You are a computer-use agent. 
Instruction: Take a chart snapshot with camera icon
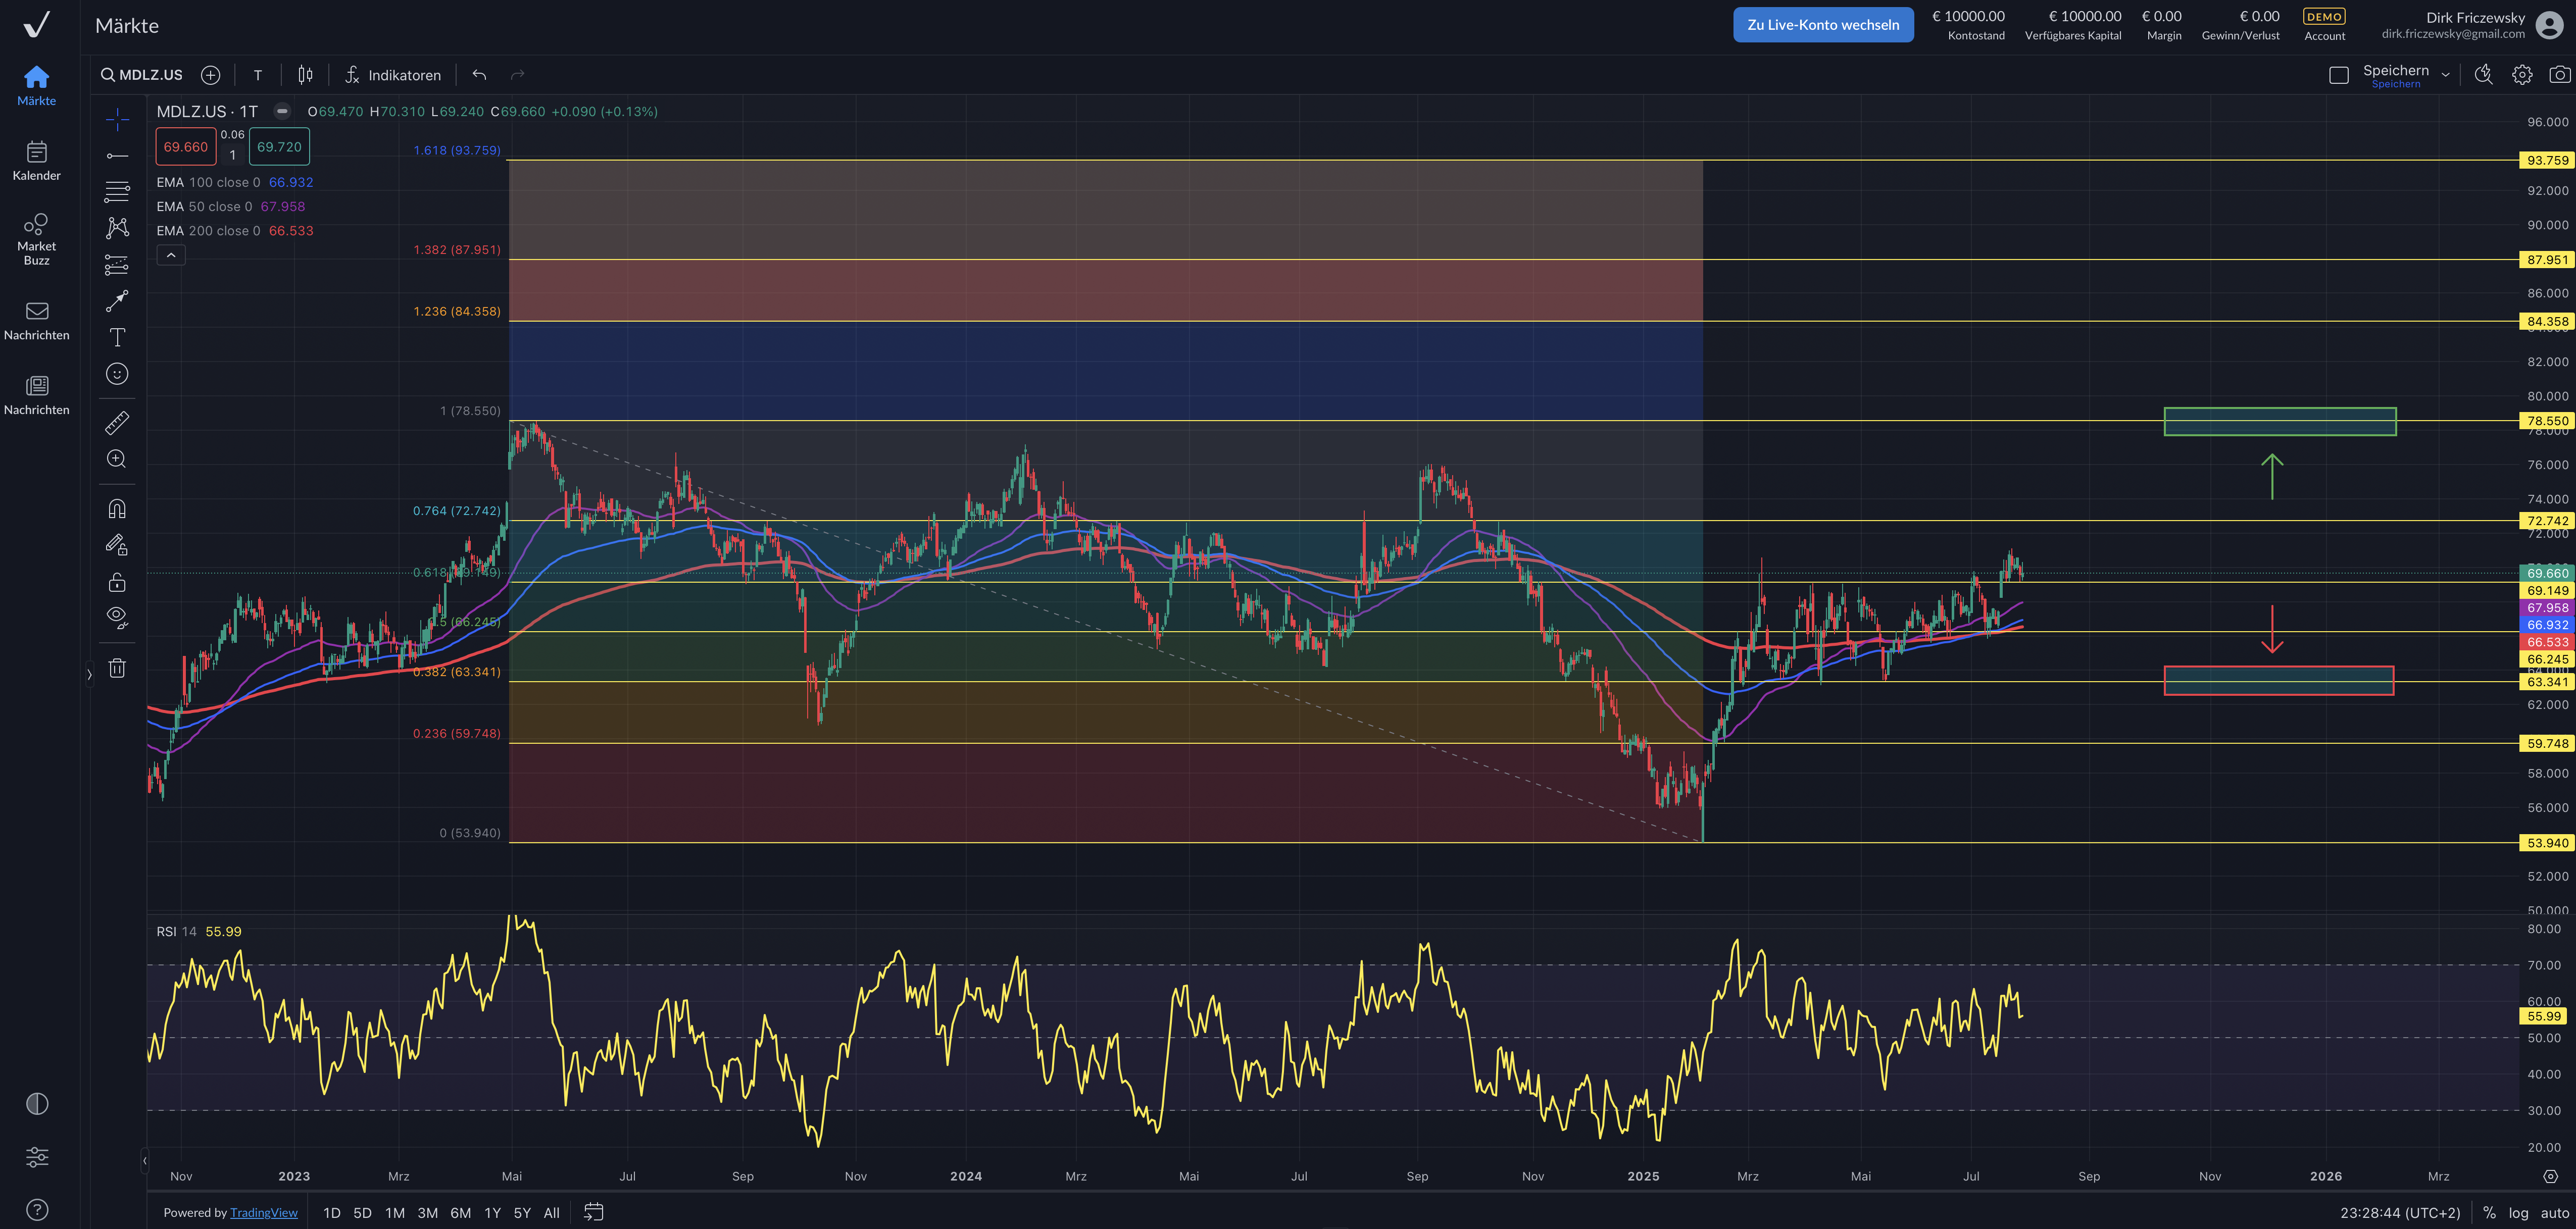(x=2559, y=75)
